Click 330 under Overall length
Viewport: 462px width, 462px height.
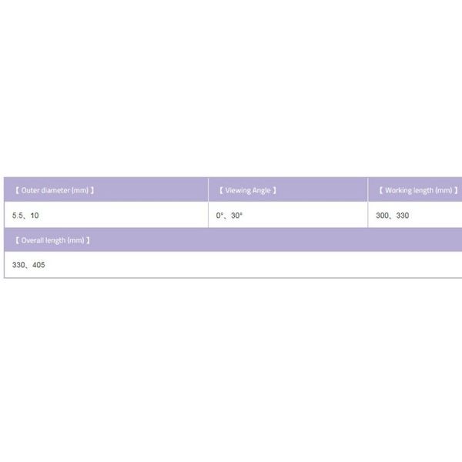coord(18,265)
